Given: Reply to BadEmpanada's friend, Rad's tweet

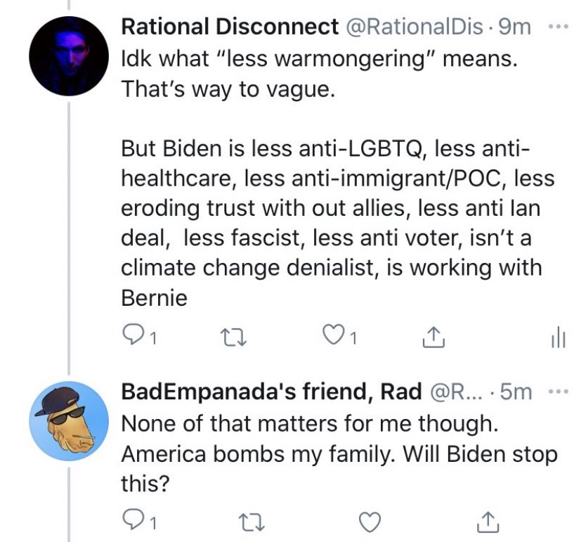Looking at the screenshot, I should [x=132, y=521].
